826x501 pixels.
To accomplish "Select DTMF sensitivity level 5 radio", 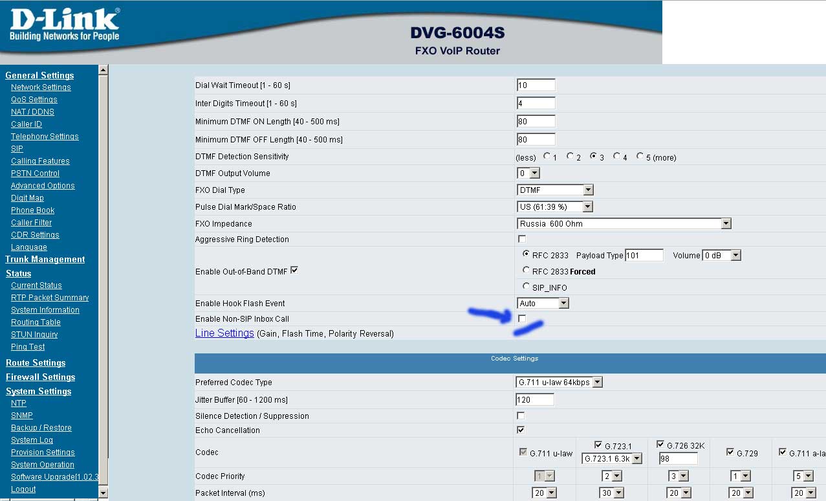I will (x=640, y=157).
